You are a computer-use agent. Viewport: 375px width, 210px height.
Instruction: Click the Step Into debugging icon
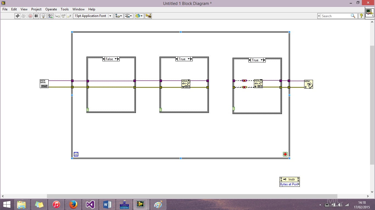pyautogui.click(x=58, y=16)
